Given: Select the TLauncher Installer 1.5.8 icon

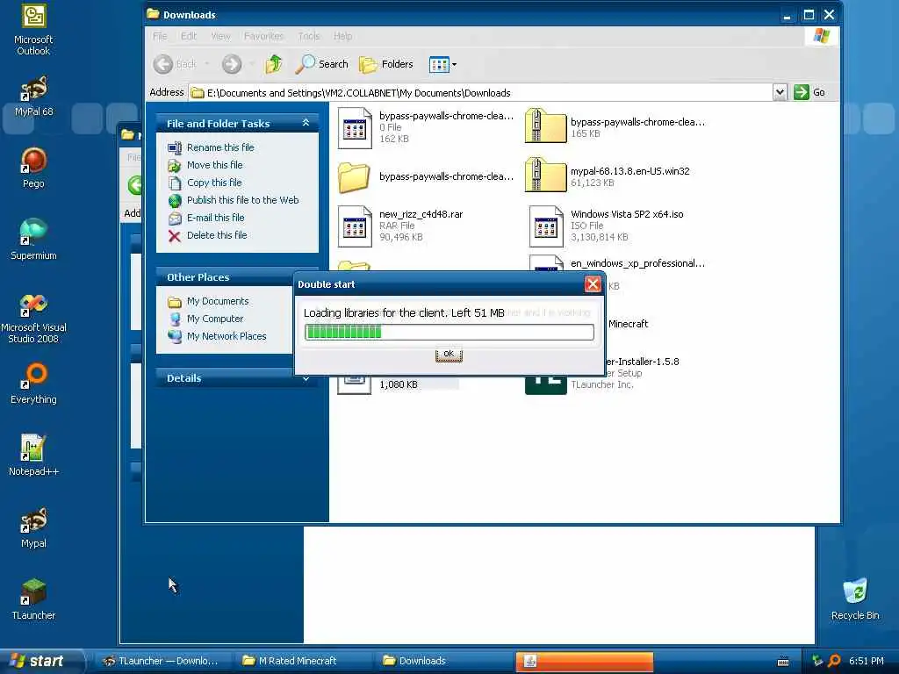Looking at the screenshot, I should (546, 384).
